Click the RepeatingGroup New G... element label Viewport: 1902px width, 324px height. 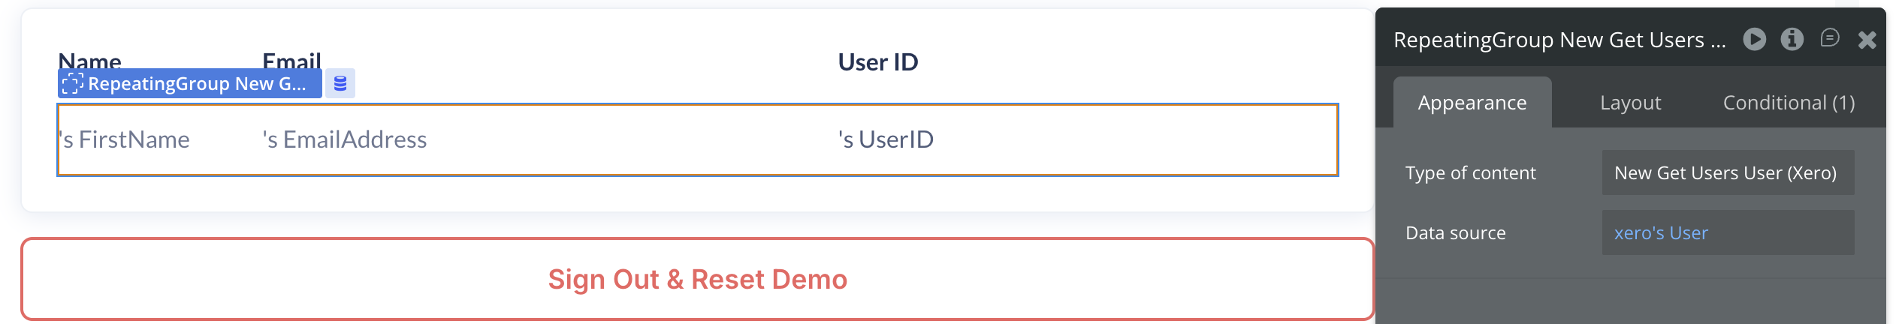[197, 83]
